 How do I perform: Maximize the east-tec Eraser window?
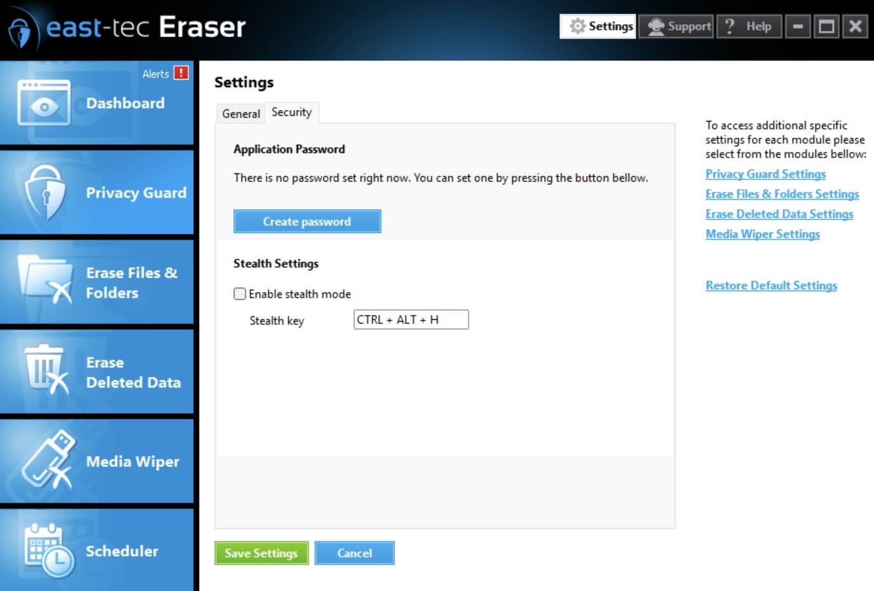[x=826, y=26]
